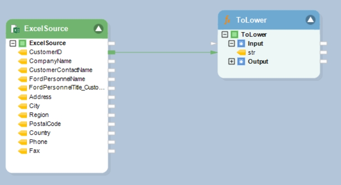The image size is (341, 185).
Task: Collapse the ExcelSource tree root node
Action: pyautogui.click(x=13, y=43)
